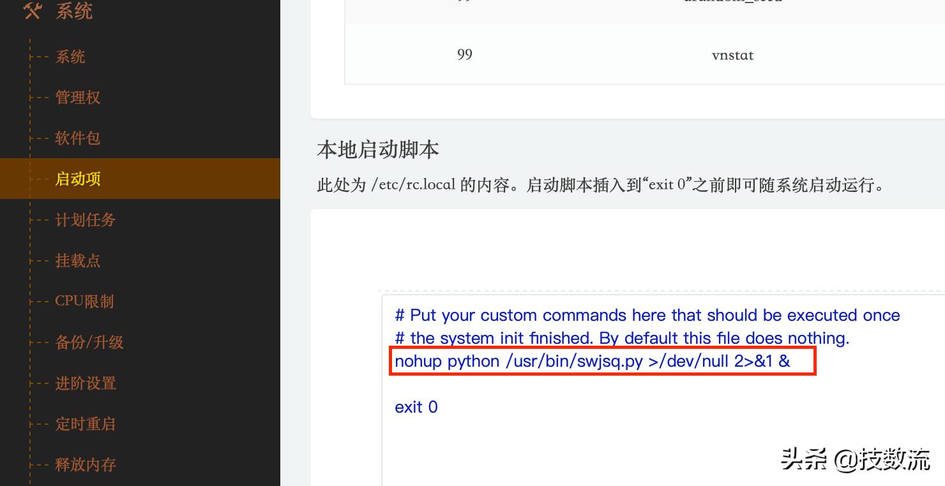
Task: Place cursor in nohup python command line
Action: click(593, 361)
